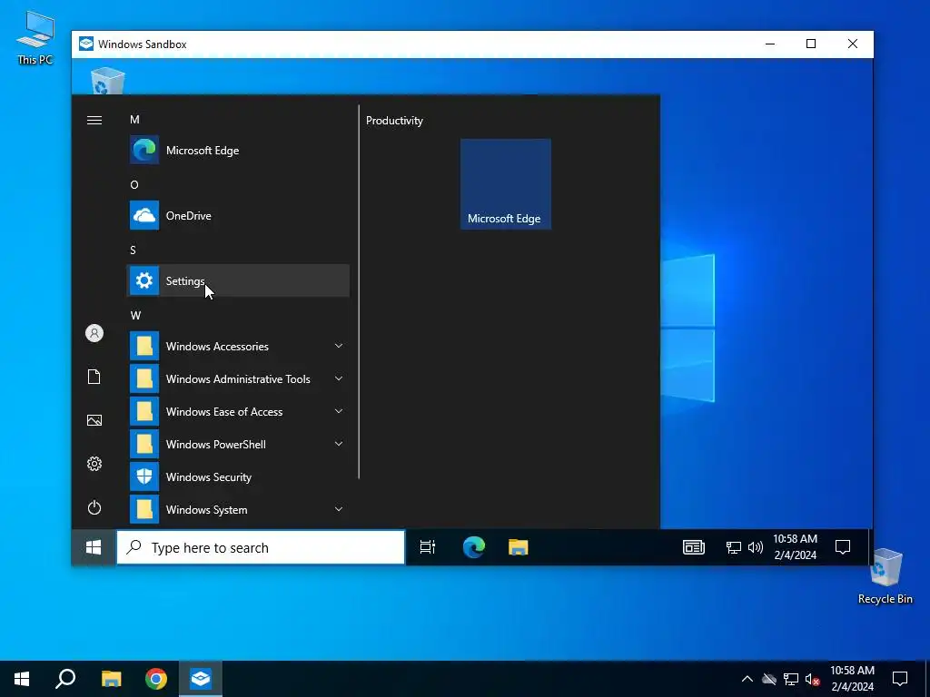Click the hamburger menu in Start

(94, 121)
